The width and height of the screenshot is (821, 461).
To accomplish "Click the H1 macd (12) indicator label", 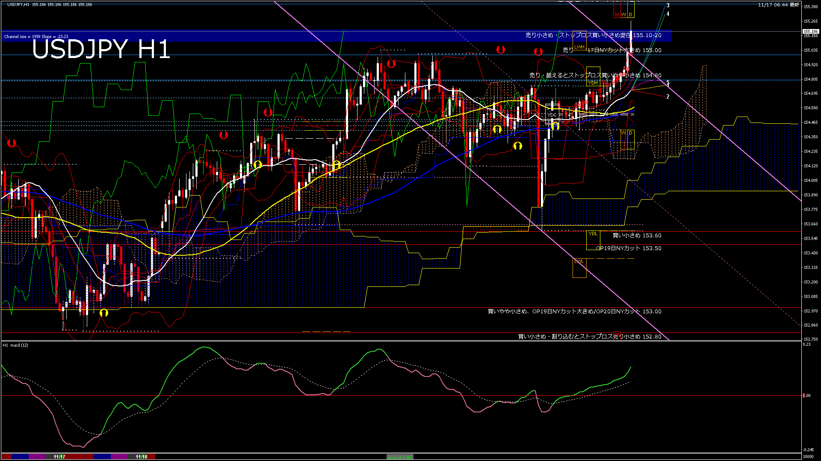I will pos(15,345).
